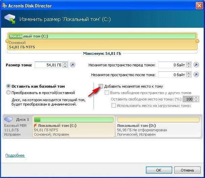Click the free space percentage field showing 100
Image resolution: width=205 pixels, height=178 pixels.
point(188,99)
